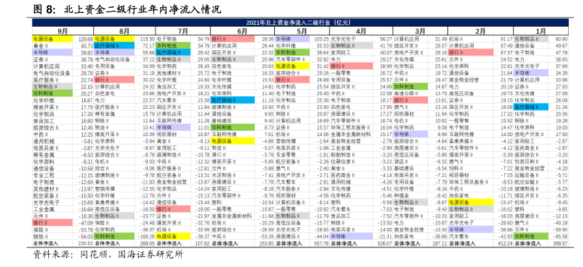Click 机场 II cell at top of 2月

tap(459, 40)
